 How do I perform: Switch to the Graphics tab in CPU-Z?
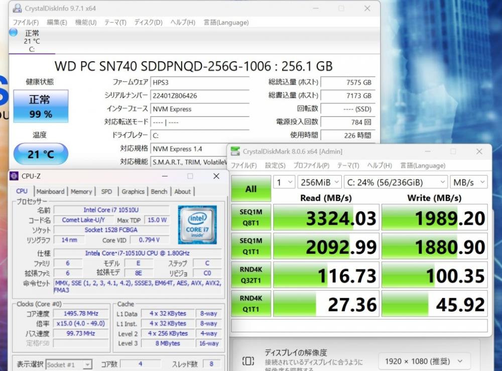(x=133, y=192)
